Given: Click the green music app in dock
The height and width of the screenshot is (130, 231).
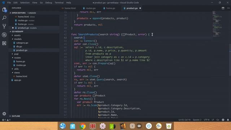Looking at the screenshot, I should pyautogui.click(x=113, y=126).
